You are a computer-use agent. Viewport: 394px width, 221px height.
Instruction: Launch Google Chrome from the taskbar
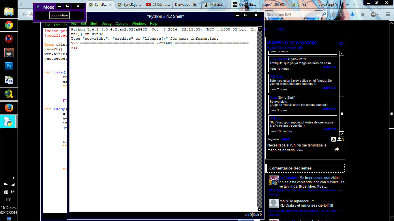point(9,25)
